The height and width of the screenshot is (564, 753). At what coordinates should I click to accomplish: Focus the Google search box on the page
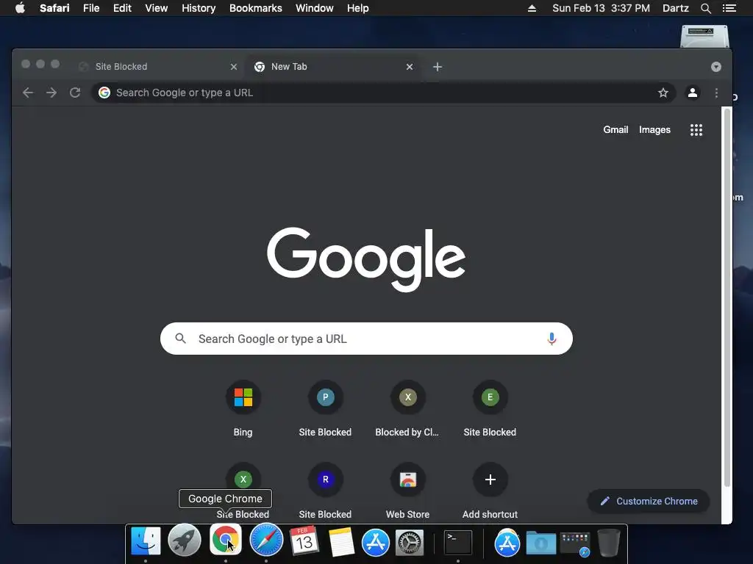[x=366, y=339]
